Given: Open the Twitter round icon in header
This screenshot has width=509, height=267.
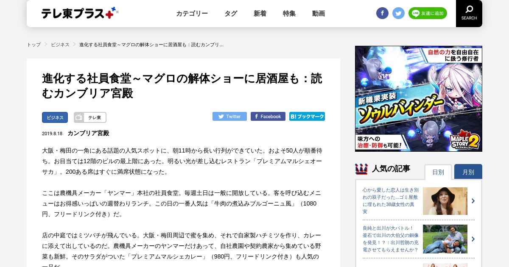Looking at the screenshot, I should 398,13.
